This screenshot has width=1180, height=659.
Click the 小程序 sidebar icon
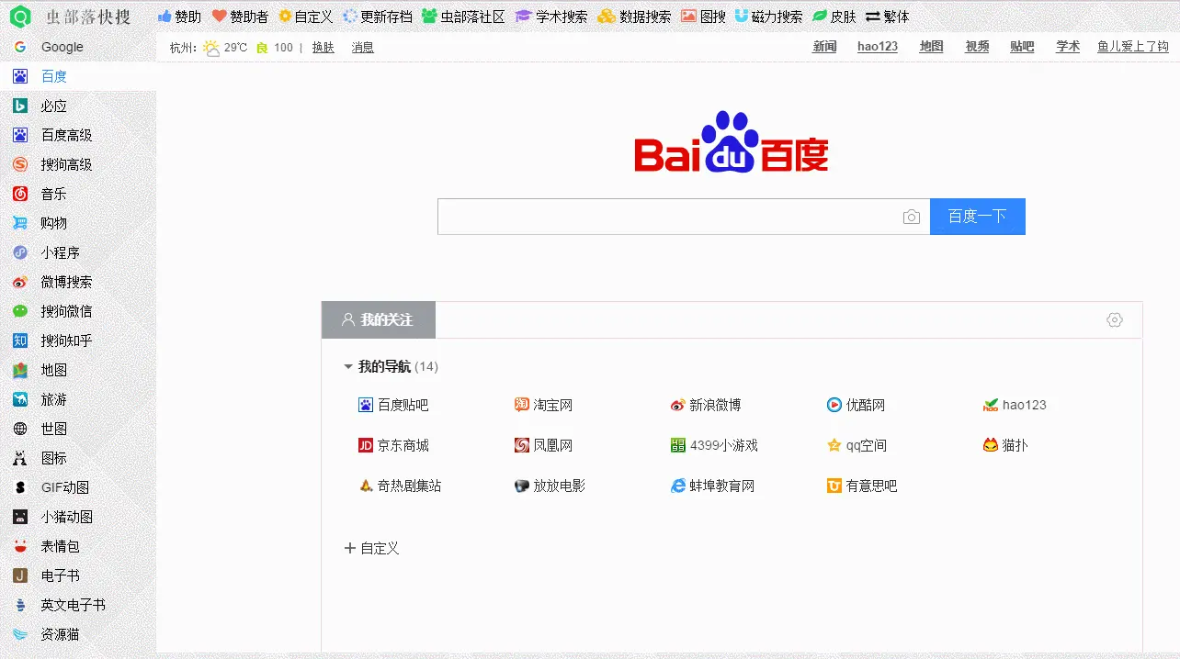click(x=20, y=252)
